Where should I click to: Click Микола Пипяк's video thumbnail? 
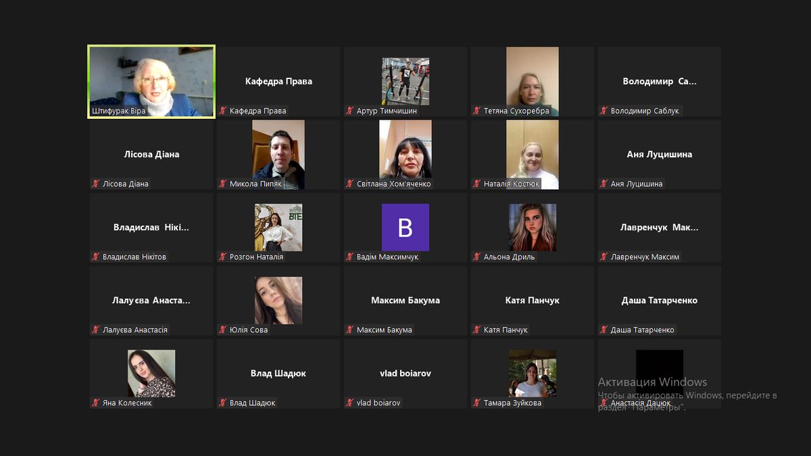(x=278, y=154)
